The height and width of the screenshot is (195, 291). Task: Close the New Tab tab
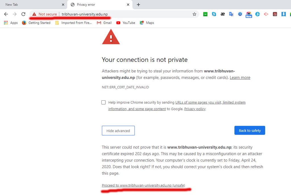63,5
